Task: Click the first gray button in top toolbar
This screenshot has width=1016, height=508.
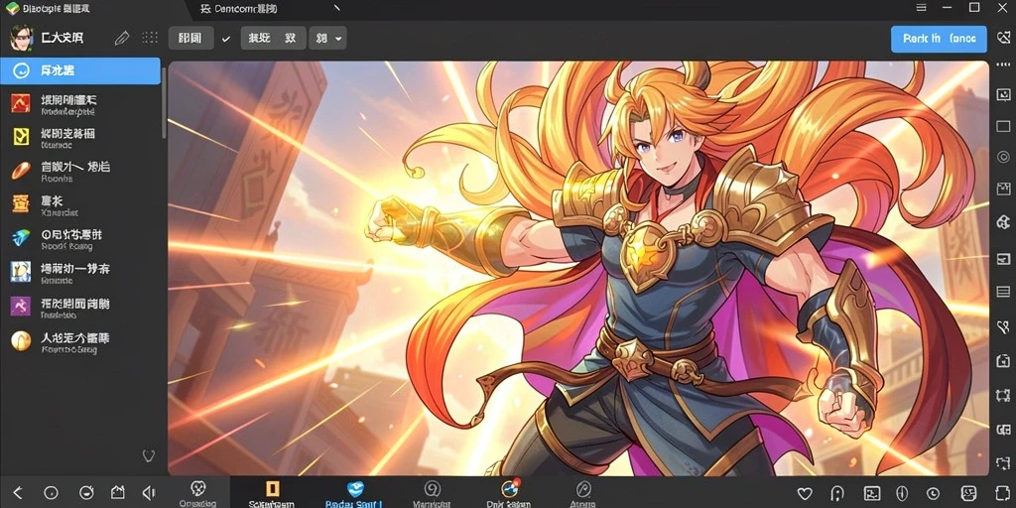Action: [190, 39]
